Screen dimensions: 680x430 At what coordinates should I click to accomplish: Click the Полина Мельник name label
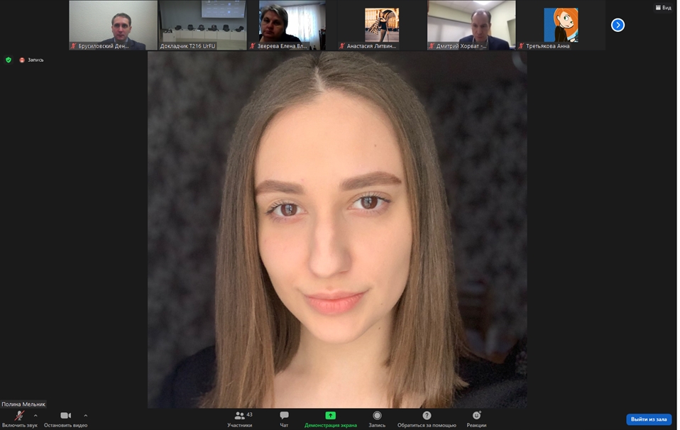23,404
